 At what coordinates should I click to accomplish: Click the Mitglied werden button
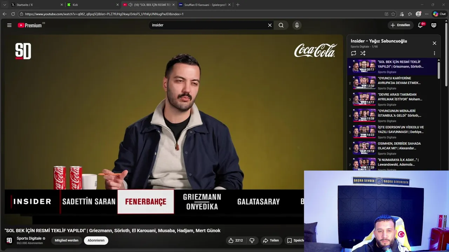coord(66,240)
